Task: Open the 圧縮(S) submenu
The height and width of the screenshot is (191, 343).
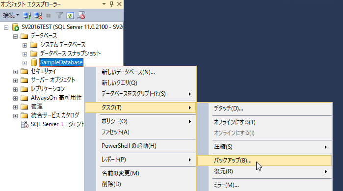Action: point(264,147)
